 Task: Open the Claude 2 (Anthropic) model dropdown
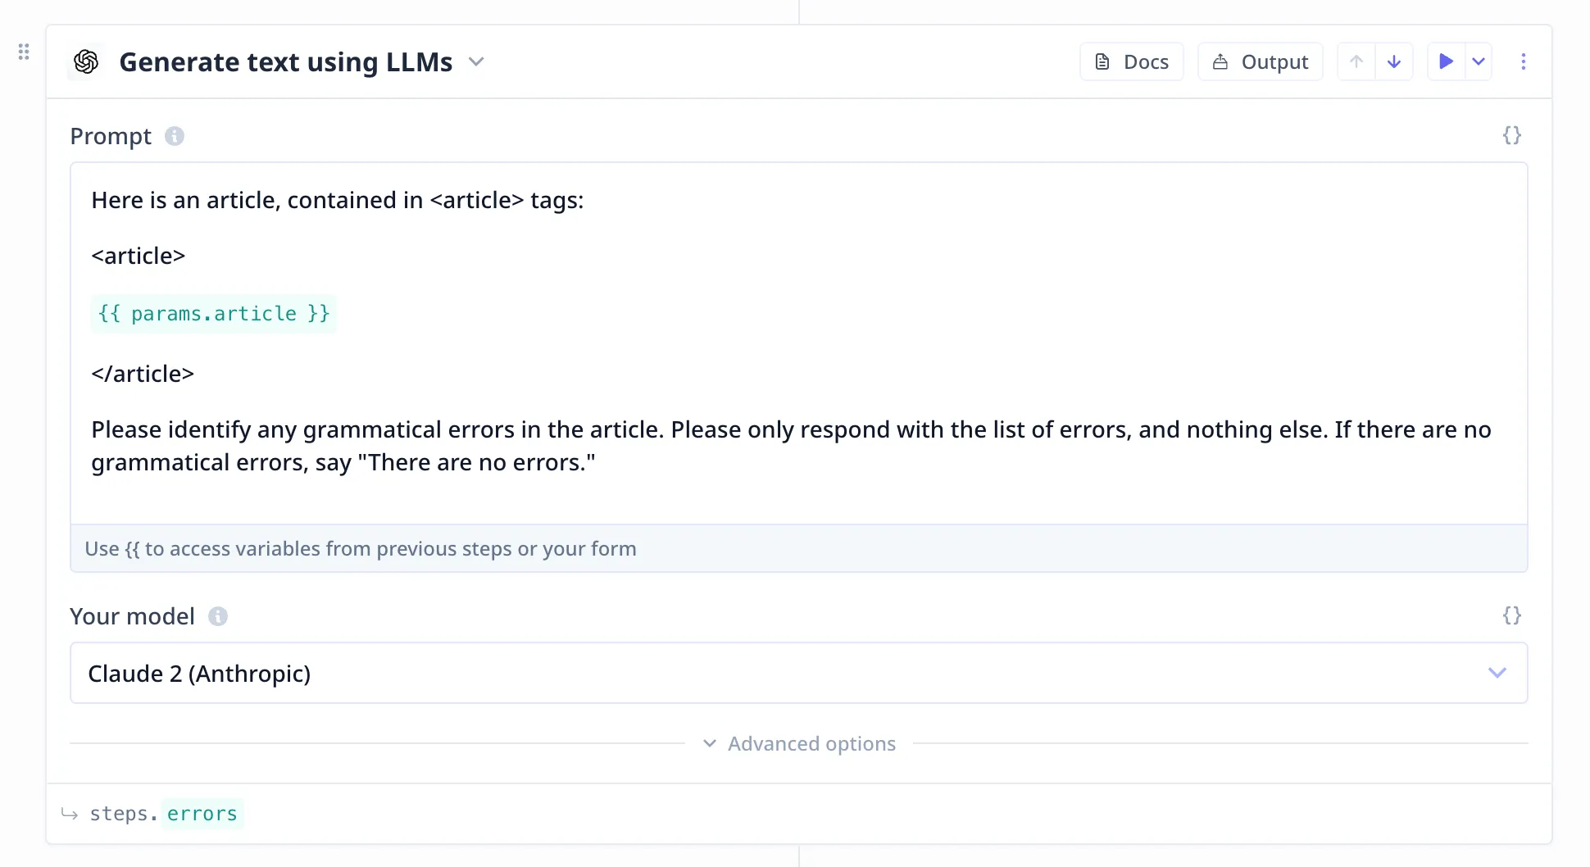[798, 673]
